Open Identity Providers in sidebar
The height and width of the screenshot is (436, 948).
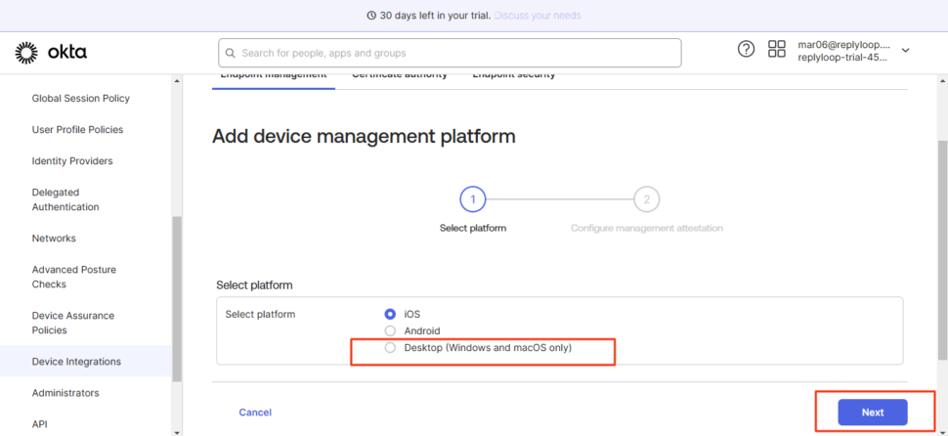click(72, 161)
